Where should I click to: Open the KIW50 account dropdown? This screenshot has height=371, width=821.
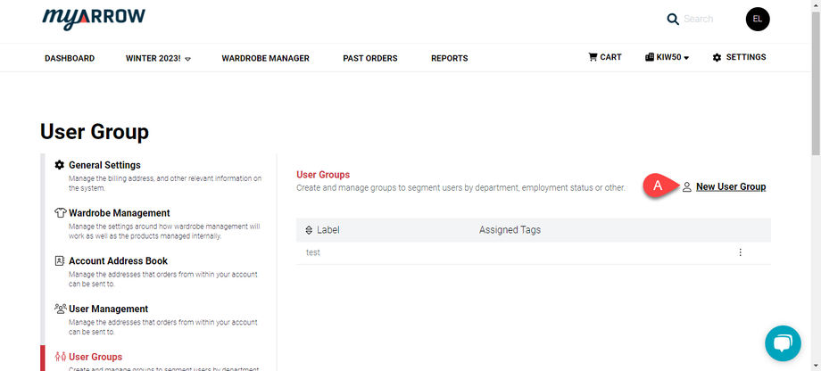tap(667, 58)
